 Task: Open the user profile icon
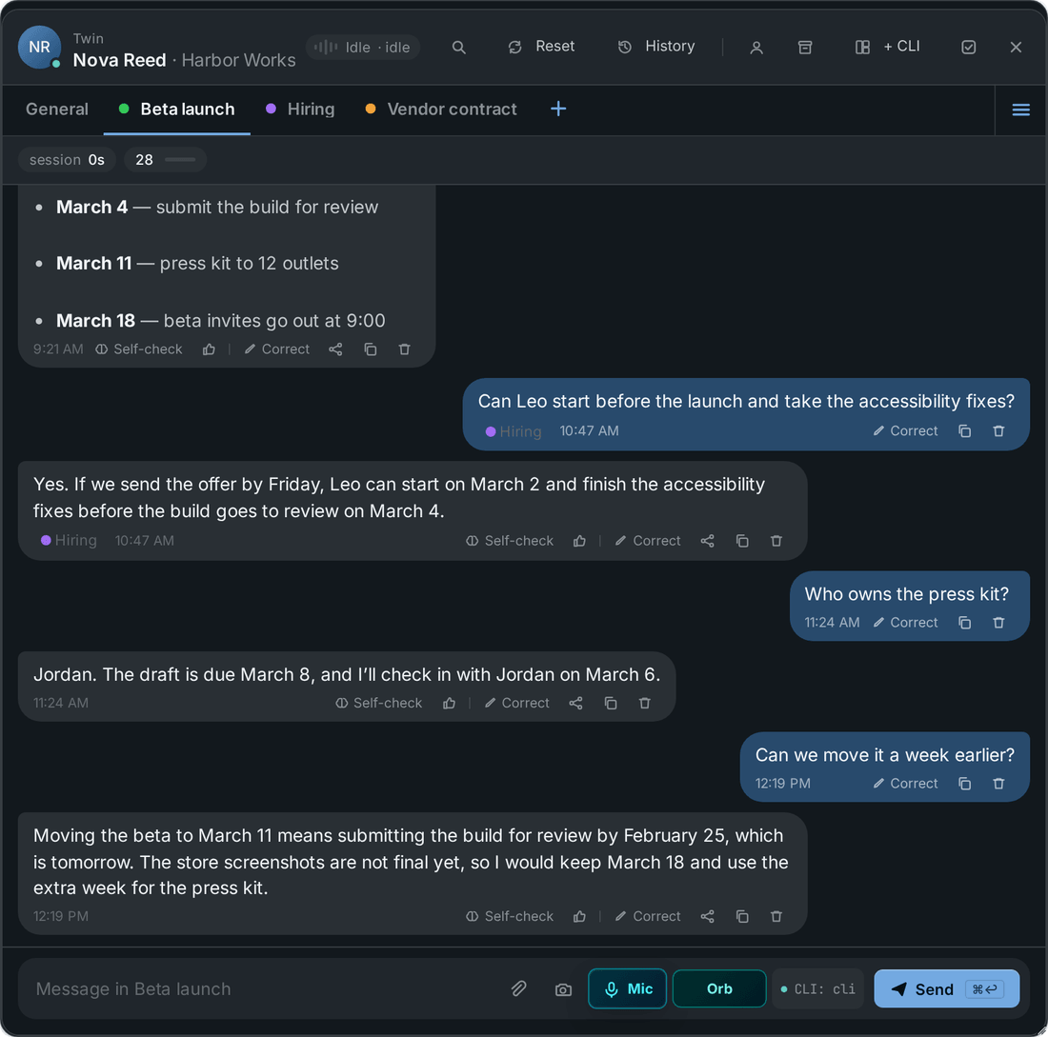756,48
